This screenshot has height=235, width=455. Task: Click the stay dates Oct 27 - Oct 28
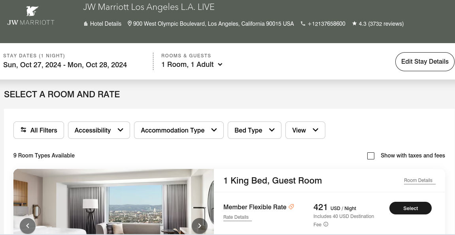(65, 65)
